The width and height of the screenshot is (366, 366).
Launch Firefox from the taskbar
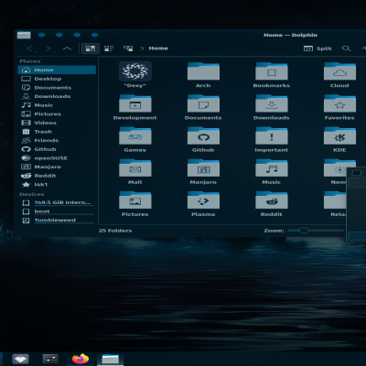81,359
